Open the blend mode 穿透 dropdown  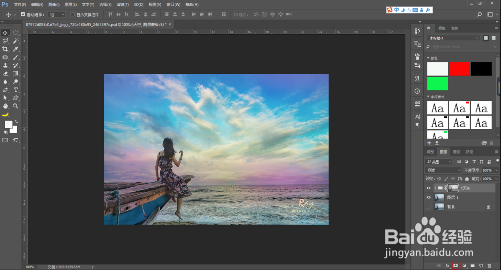(443, 170)
